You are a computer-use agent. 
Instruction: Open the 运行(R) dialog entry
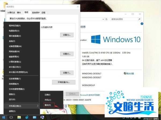pos(22,99)
